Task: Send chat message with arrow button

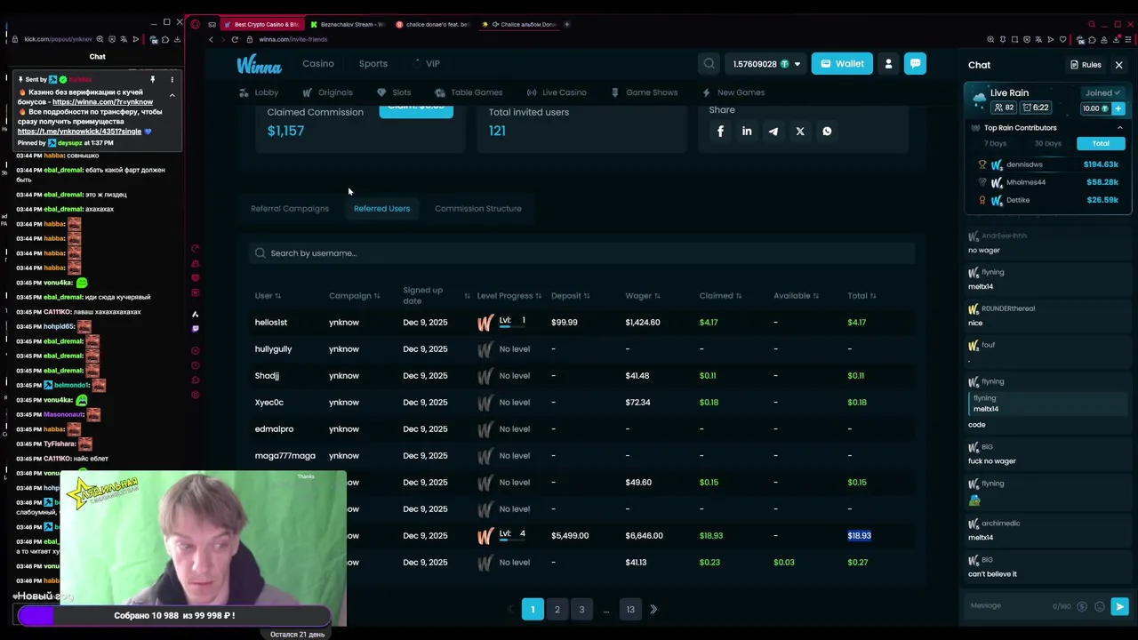Action: point(1119,607)
